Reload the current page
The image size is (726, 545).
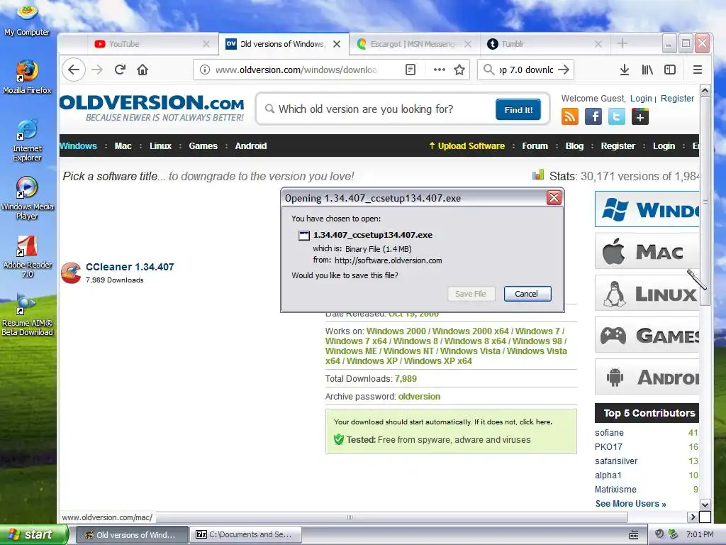click(120, 70)
